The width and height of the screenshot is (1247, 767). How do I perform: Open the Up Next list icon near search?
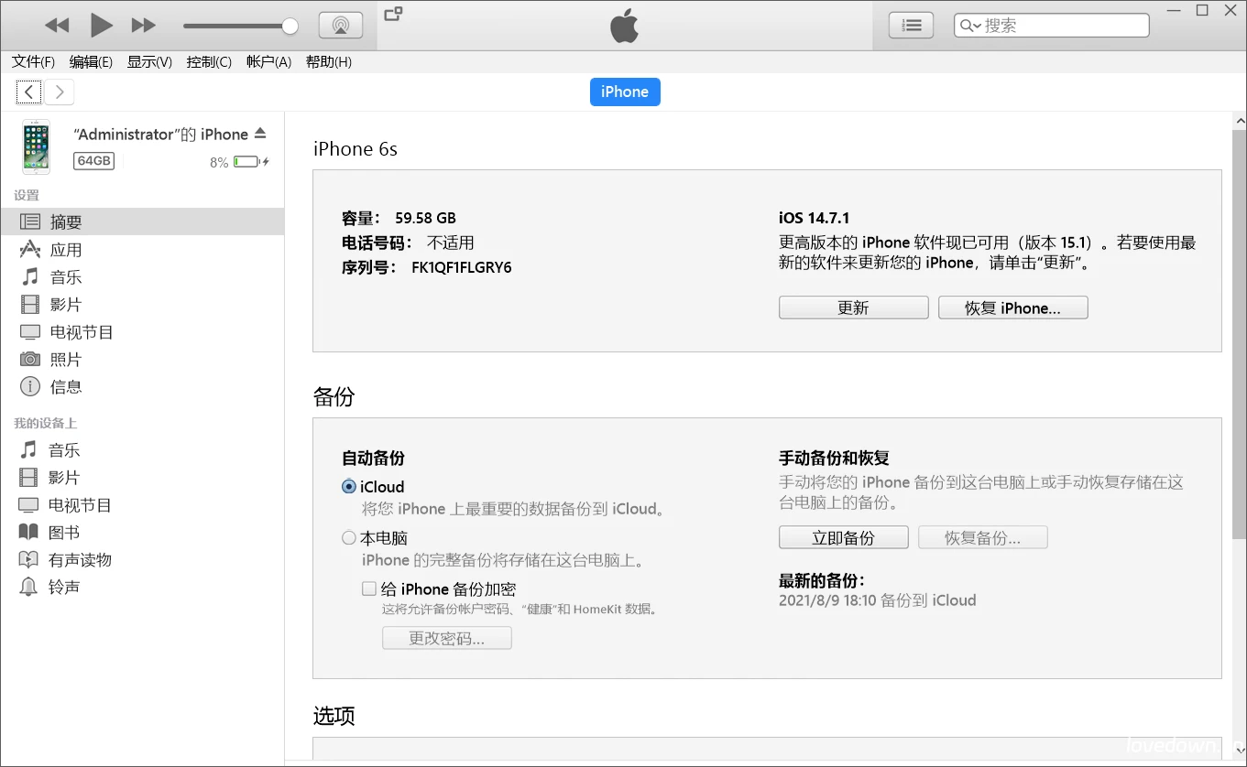coord(910,25)
